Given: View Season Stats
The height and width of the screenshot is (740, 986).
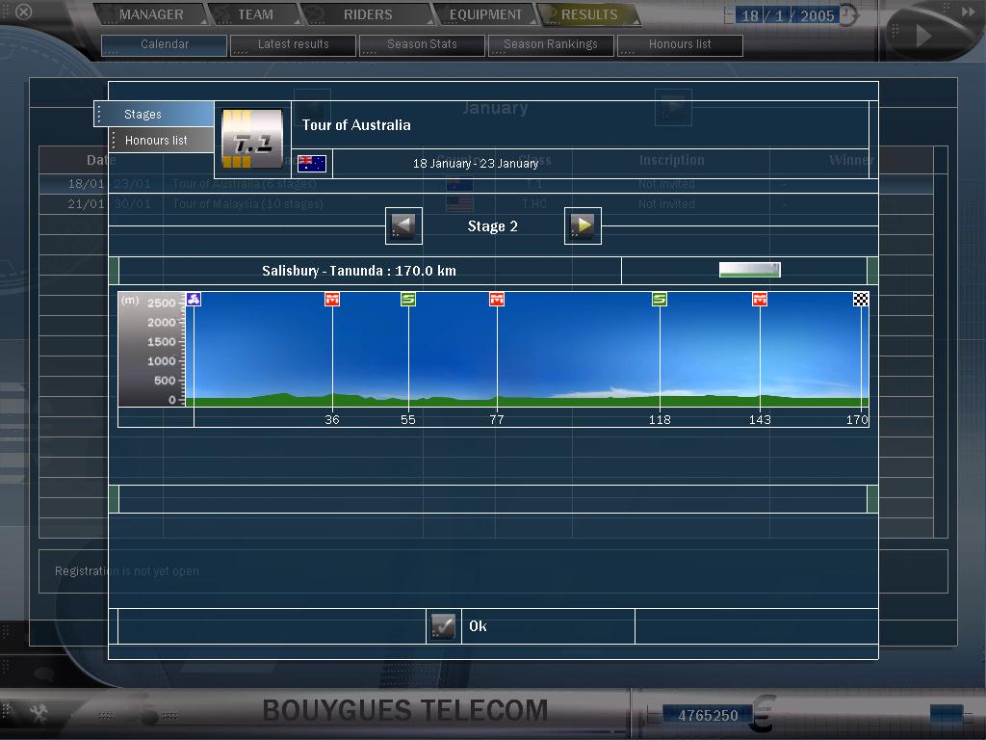Looking at the screenshot, I should coord(422,44).
